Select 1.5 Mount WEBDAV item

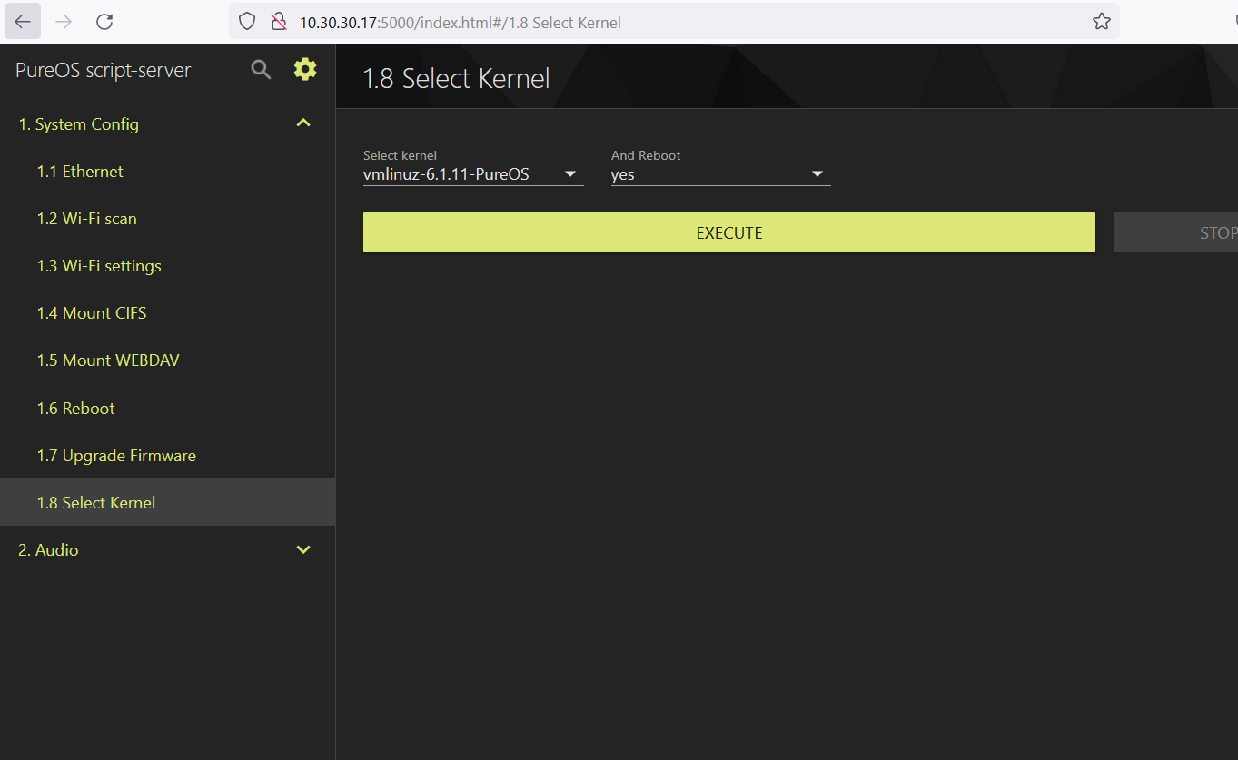click(108, 360)
